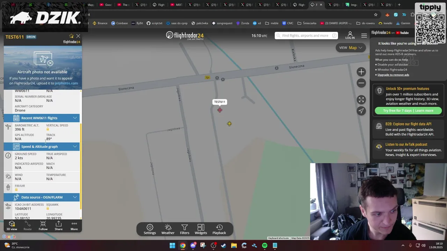Open the meble bookmarks folder
447x251 pixels.
(x=272, y=23)
